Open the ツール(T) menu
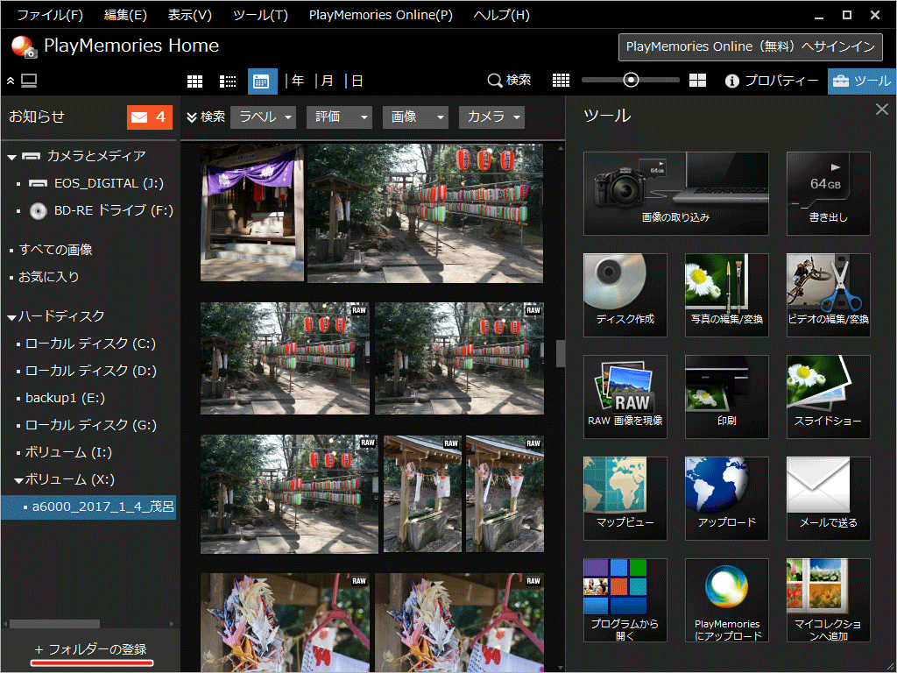Image resolution: width=897 pixels, height=673 pixels. click(260, 15)
